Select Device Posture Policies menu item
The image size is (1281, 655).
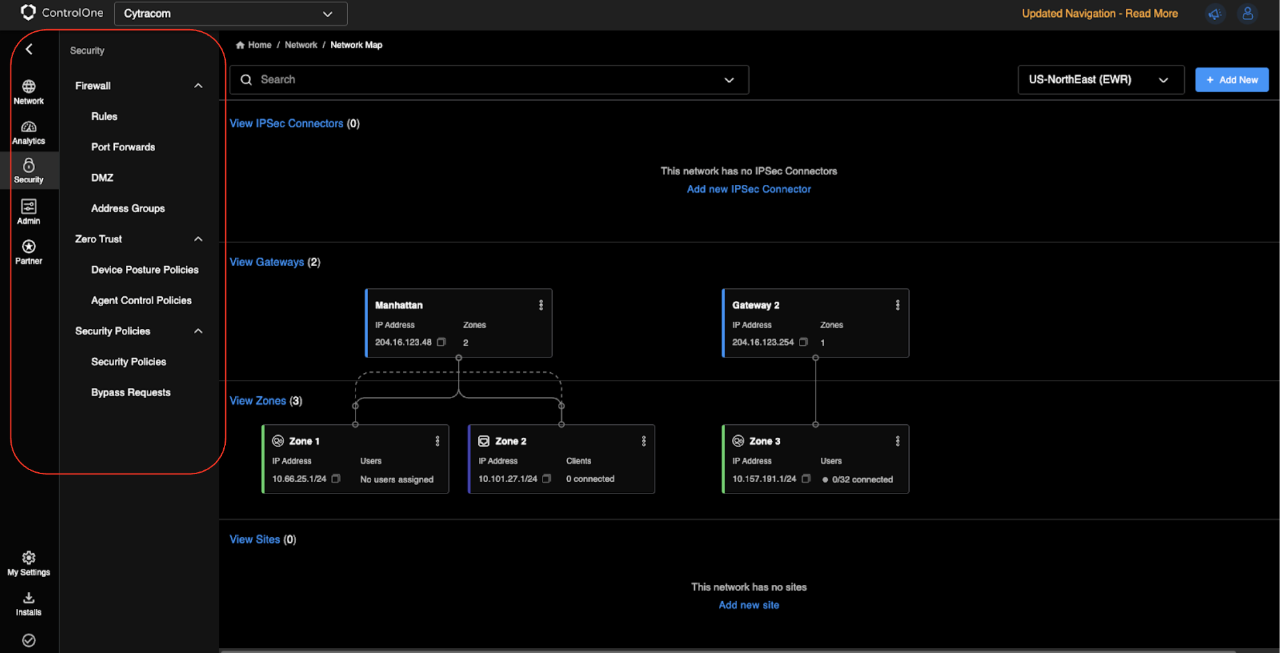[x=145, y=270]
